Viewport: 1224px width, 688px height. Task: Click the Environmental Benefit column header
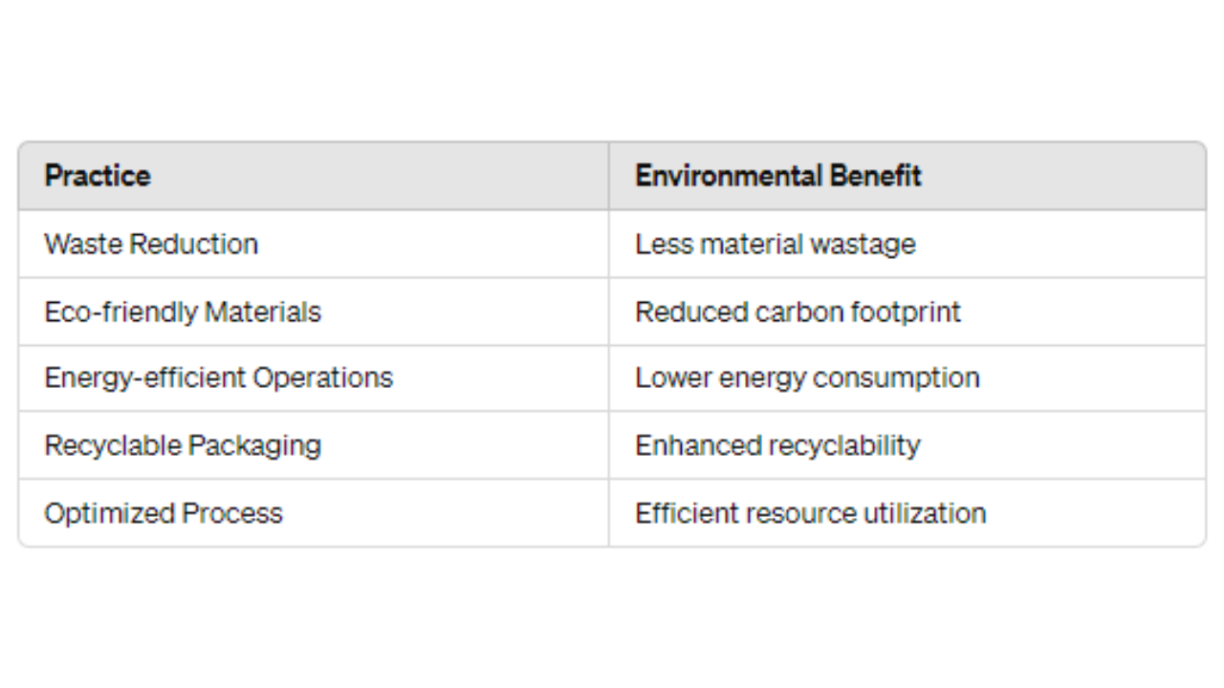tap(907, 176)
